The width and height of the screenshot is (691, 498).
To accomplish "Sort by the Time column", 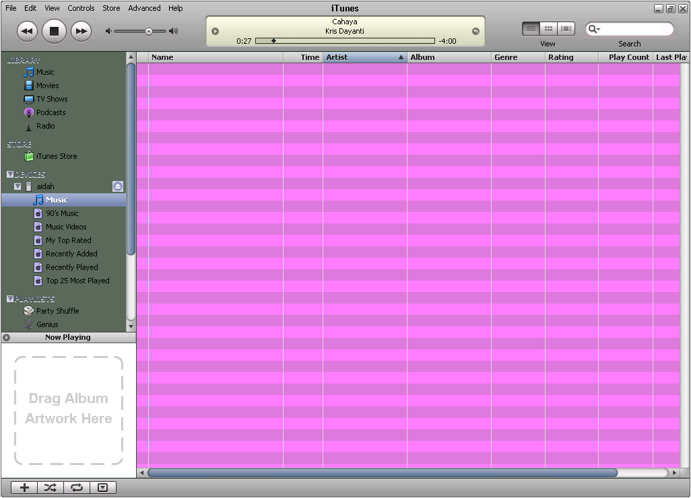I will coord(303,57).
